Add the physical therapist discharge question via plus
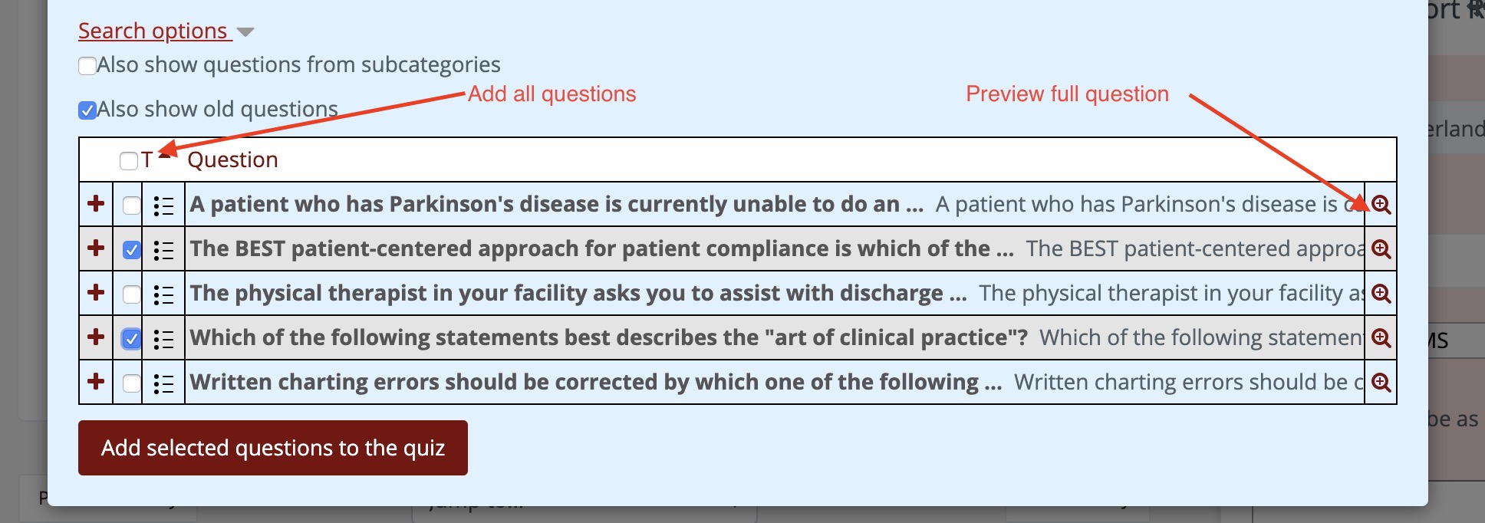This screenshot has height=523, width=1485. (96, 293)
